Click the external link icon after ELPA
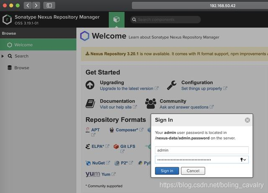 point(107,146)
